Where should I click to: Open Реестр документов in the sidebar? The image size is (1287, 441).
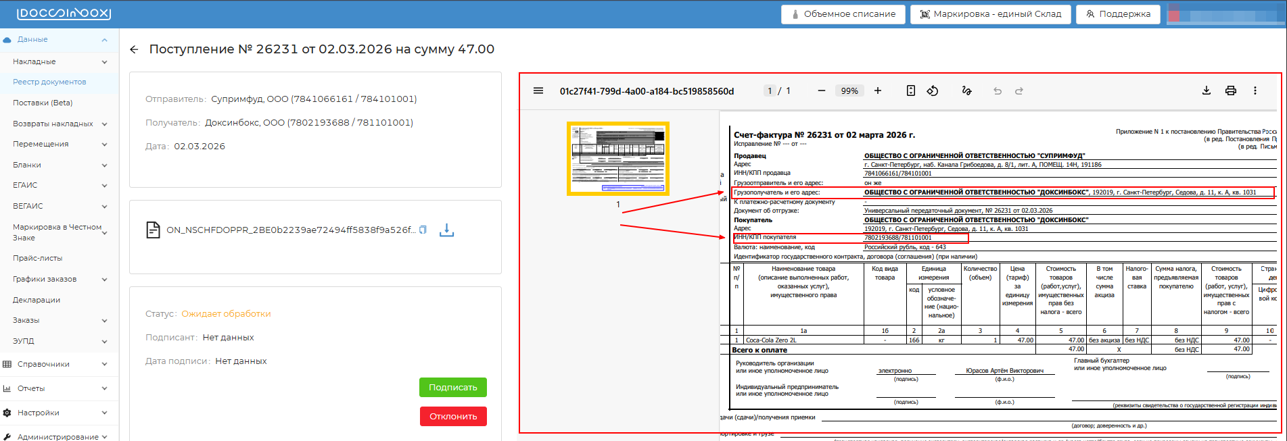coord(49,82)
